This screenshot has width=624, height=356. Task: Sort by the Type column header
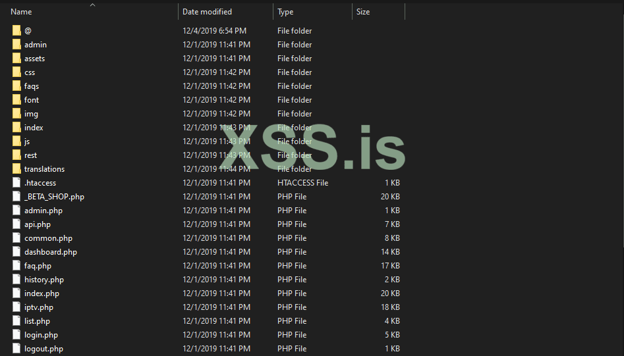click(x=285, y=12)
